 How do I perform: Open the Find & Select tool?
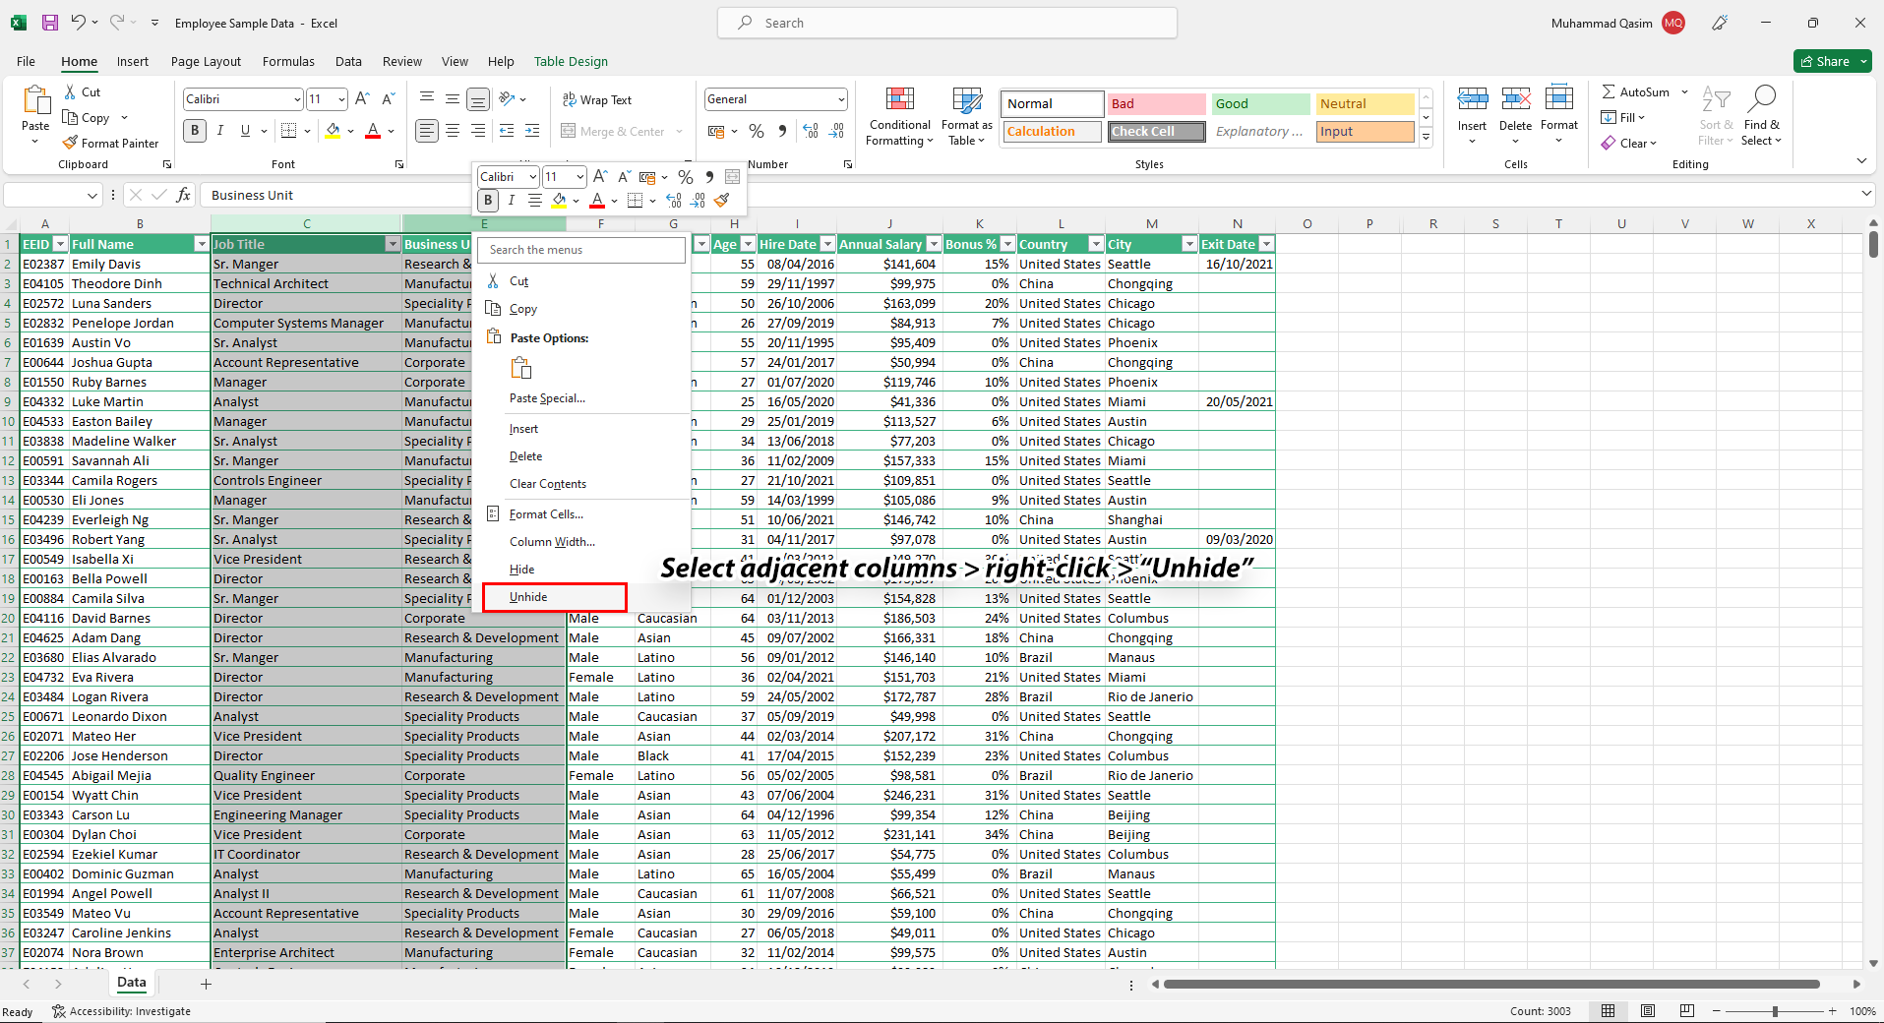1761,116
